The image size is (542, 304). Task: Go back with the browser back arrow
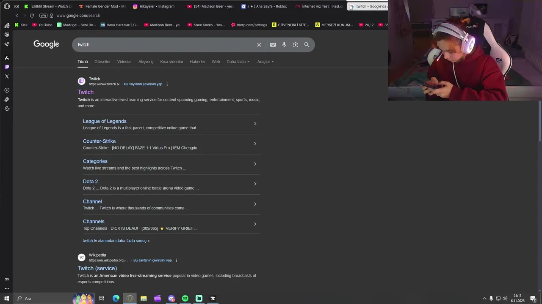click(17, 16)
